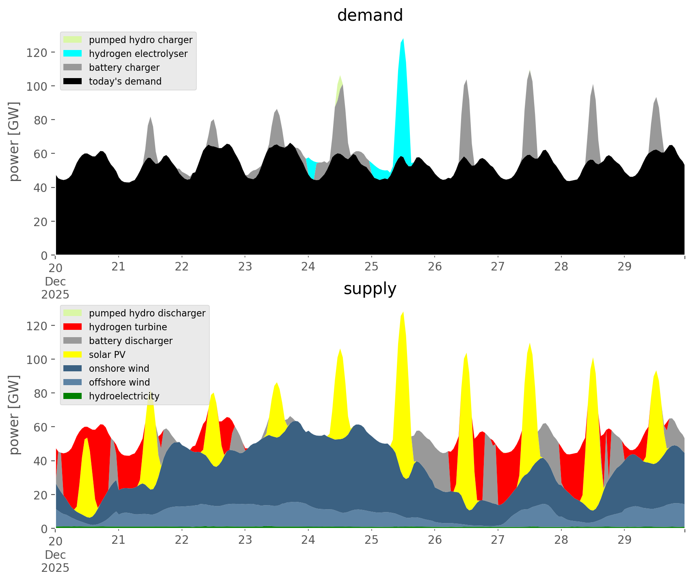Click the supply chart's "power [GW]" axis label
Screen dimensions: 693x582
coord(14,415)
